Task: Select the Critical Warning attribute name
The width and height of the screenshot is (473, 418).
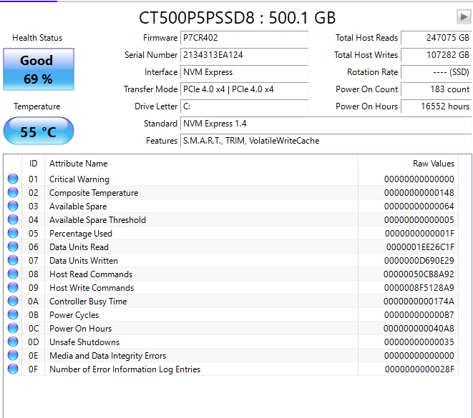Action: (79, 179)
